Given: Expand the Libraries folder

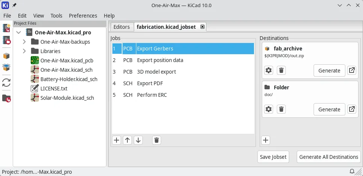Looking at the screenshot, I should coord(24,51).
